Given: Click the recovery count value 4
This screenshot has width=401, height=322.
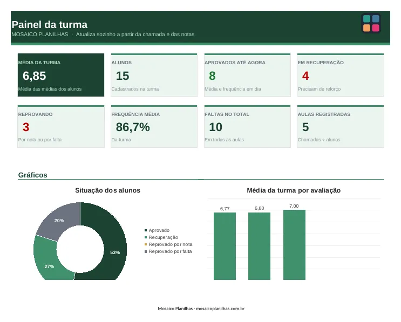Looking at the screenshot, I should click(305, 76).
